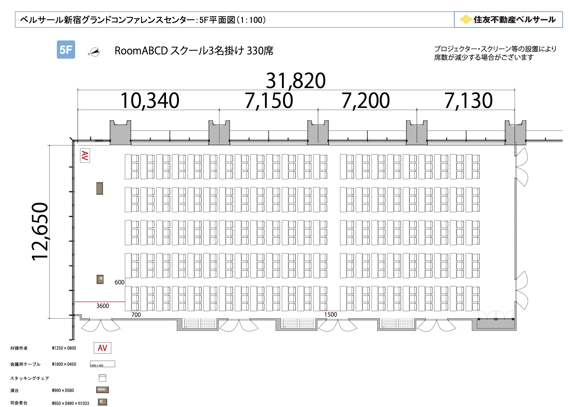
Task: Click the upper right-wall double door
Action: (x=522, y=167)
